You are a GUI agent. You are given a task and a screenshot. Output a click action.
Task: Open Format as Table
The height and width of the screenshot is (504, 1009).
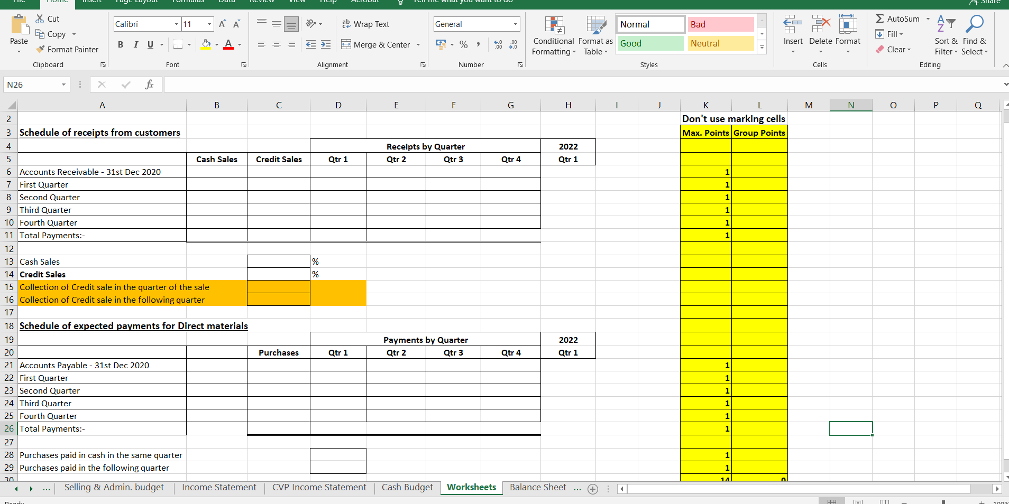click(x=596, y=35)
